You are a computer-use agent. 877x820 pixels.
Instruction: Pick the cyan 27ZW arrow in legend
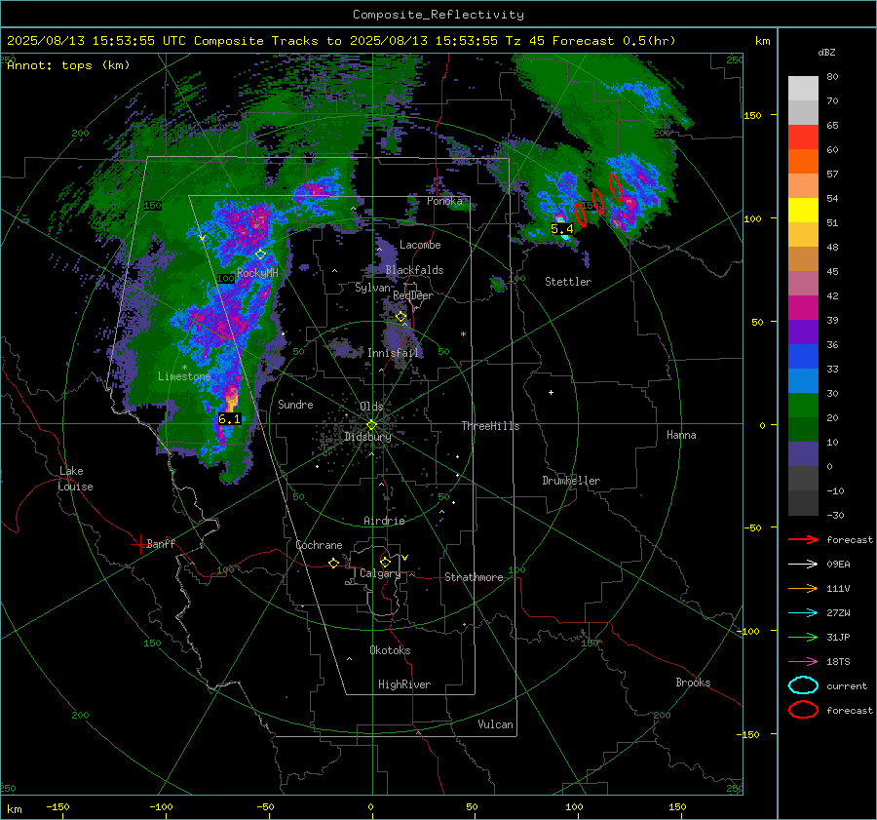tap(803, 613)
